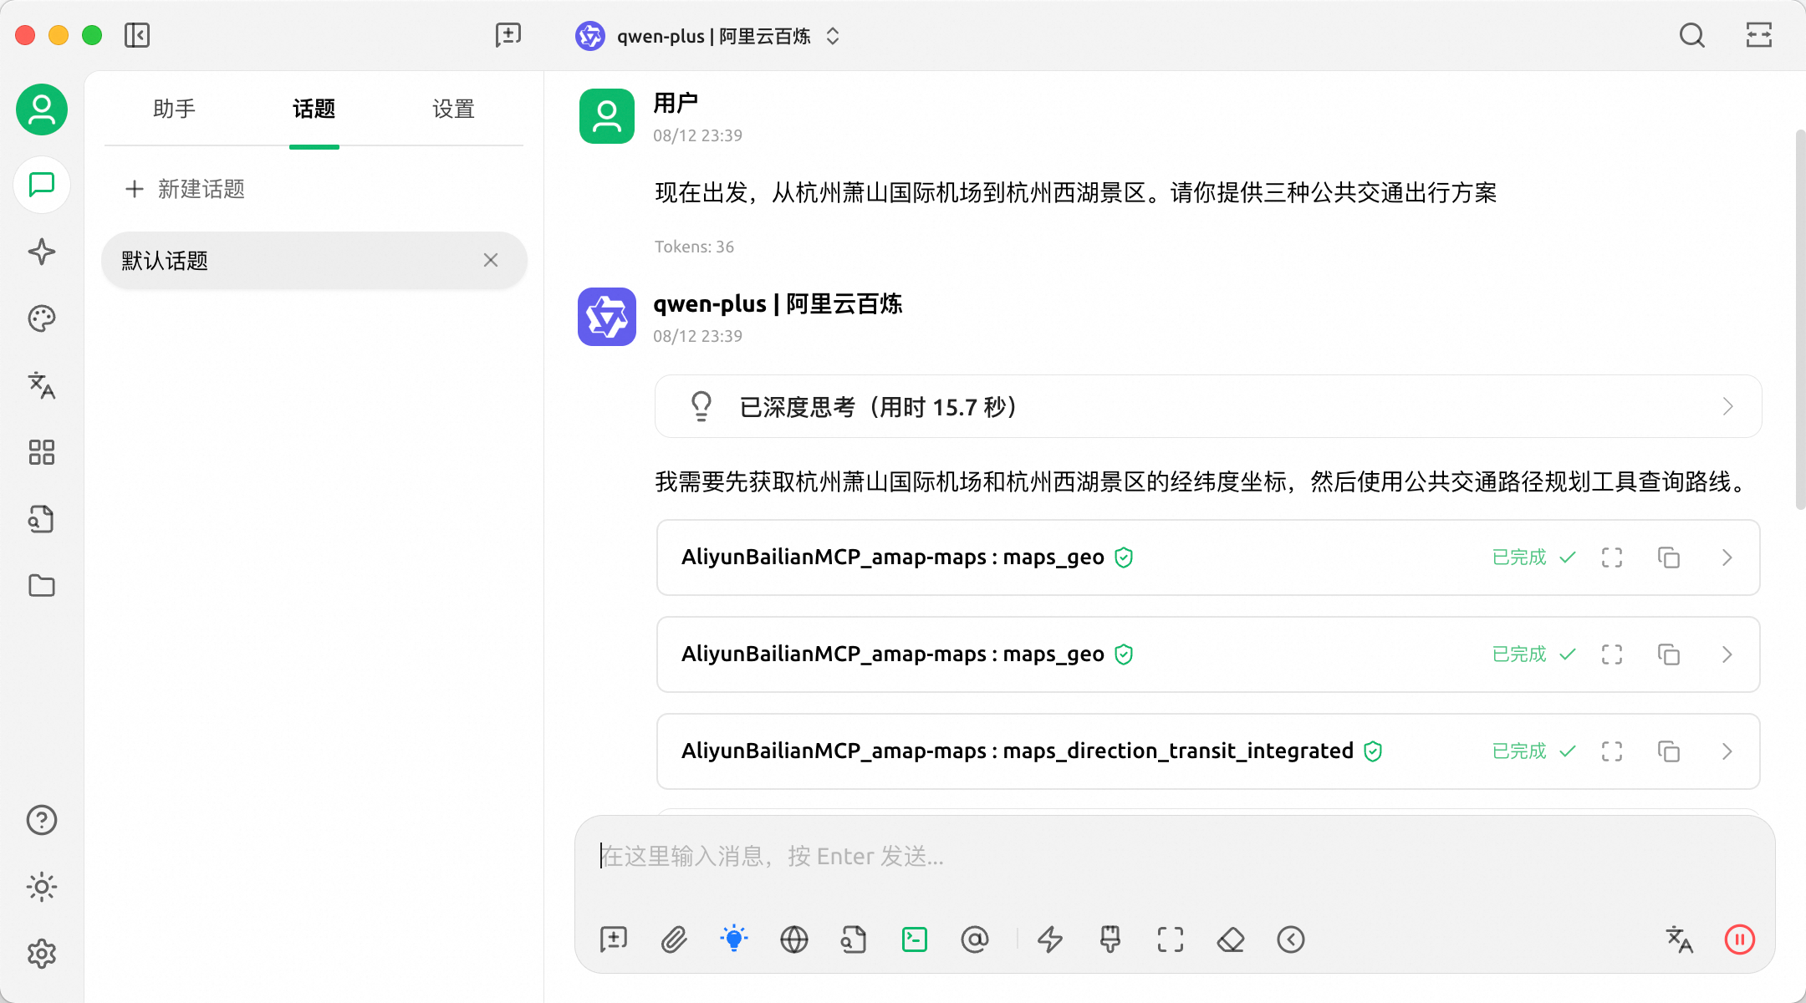The image size is (1806, 1003).
Task: Expand maps_direction_transit_integrated chevron
Action: pos(1727,751)
